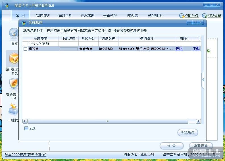Open the 实时防护 tab
The image size is (225, 161).
point(43,16)
